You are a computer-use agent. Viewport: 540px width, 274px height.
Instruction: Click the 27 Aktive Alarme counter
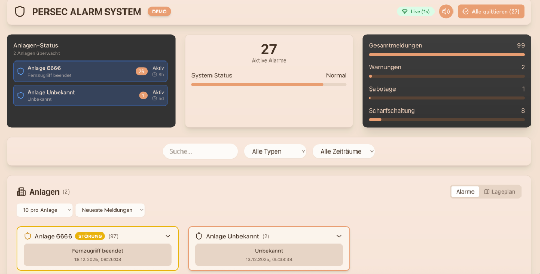click(269, 53)
